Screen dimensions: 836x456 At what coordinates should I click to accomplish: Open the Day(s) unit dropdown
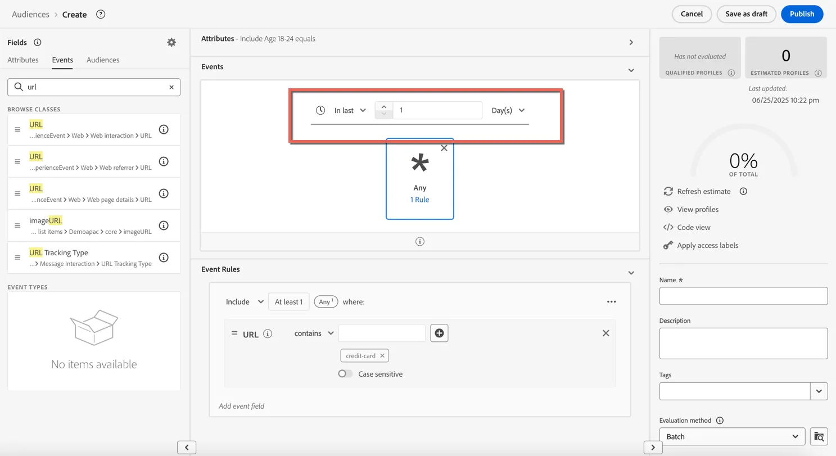coord(508,110)
